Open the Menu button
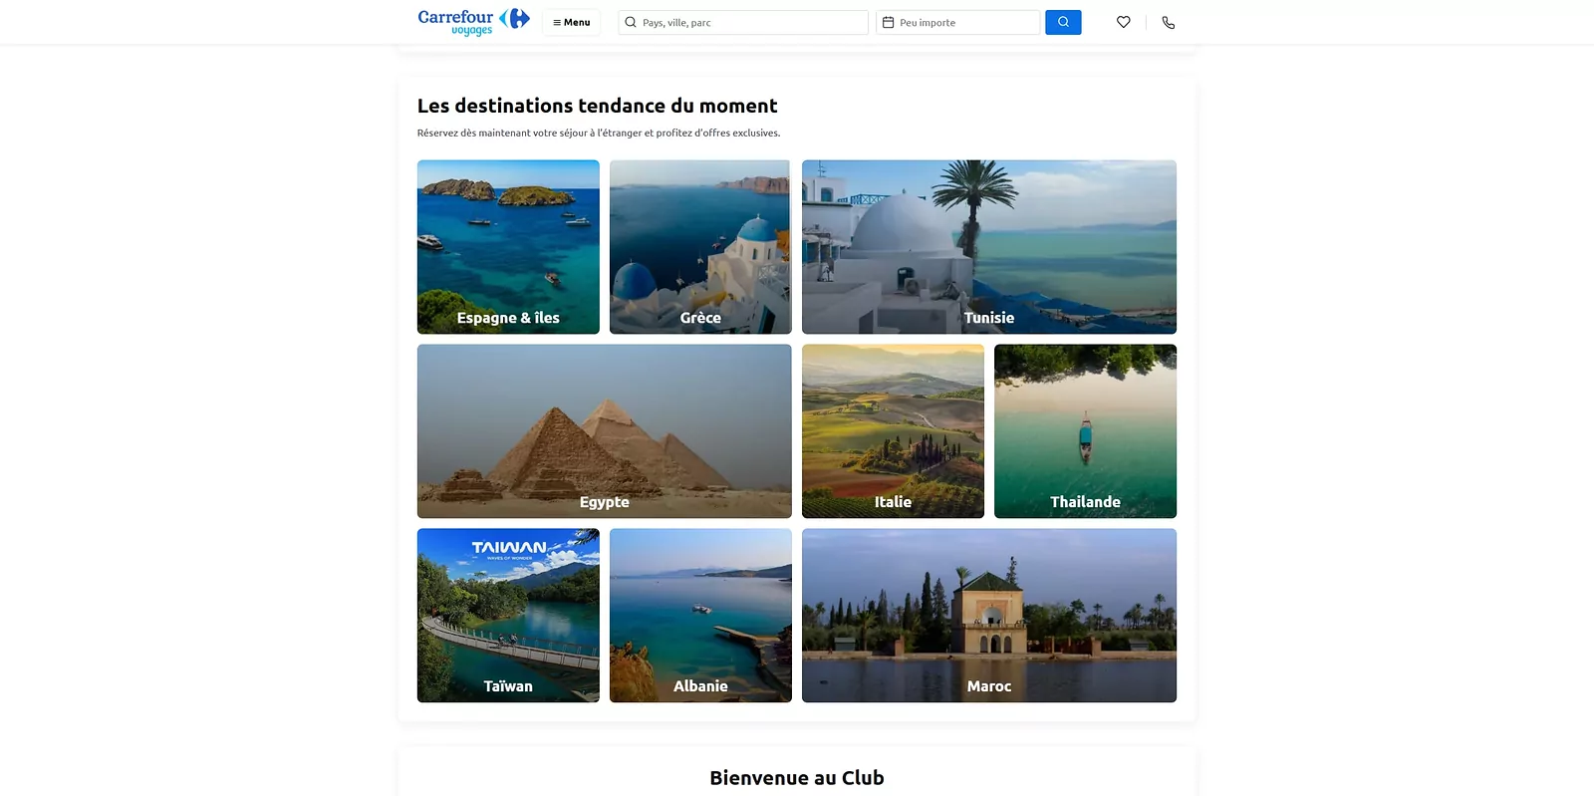Viewport: 1594px width, 796px height. click(x=571, y=22)
